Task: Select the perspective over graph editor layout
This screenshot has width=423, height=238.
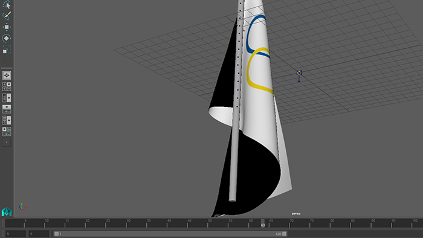Action: [x=7, y=109]
